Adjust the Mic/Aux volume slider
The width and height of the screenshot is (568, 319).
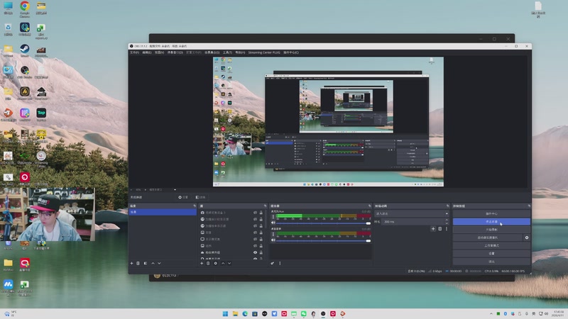pyautogui.click(x=324, y=223)
